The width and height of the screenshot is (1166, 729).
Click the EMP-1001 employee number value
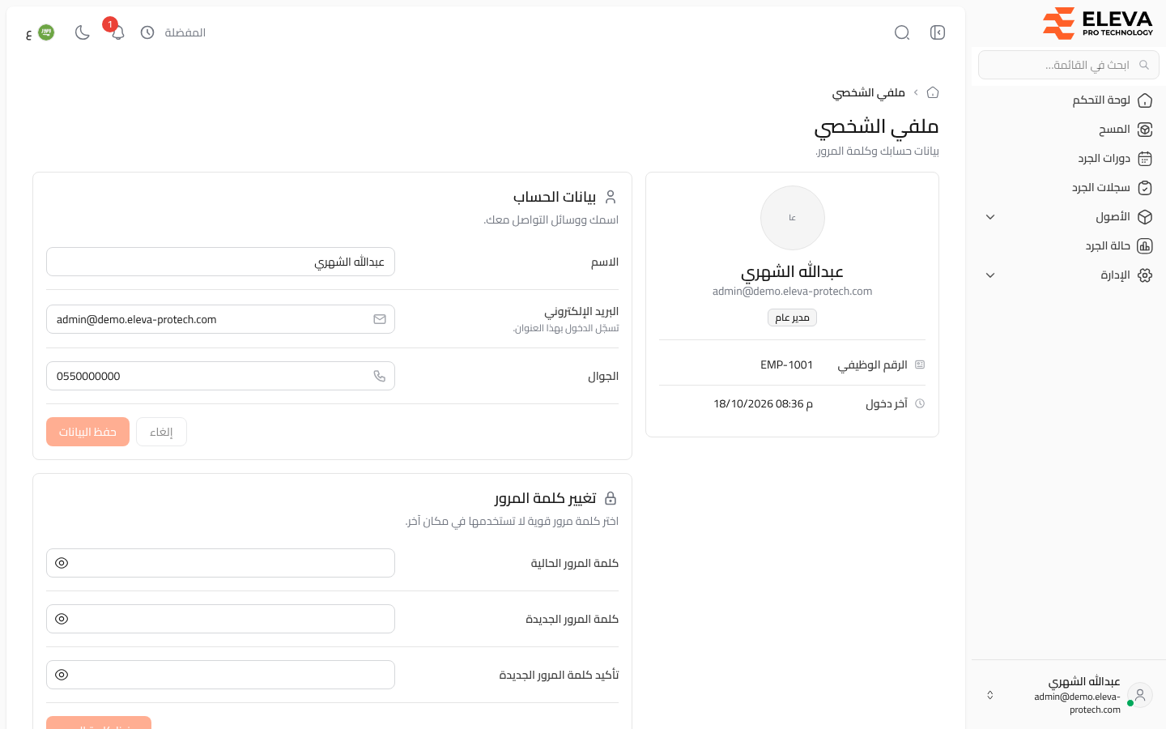click(x=786, y=364)
